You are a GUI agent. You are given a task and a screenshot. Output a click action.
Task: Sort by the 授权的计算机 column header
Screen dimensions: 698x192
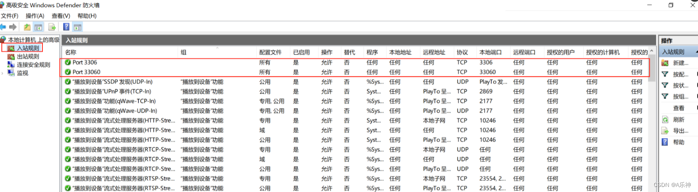click(x=606, y=52)
